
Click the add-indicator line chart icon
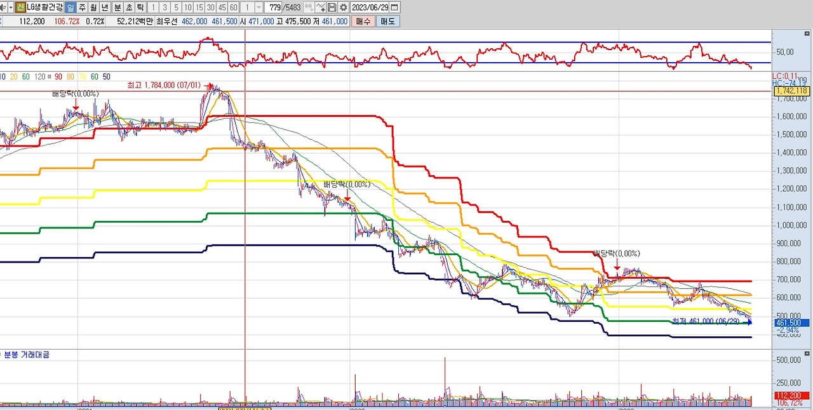320,7
